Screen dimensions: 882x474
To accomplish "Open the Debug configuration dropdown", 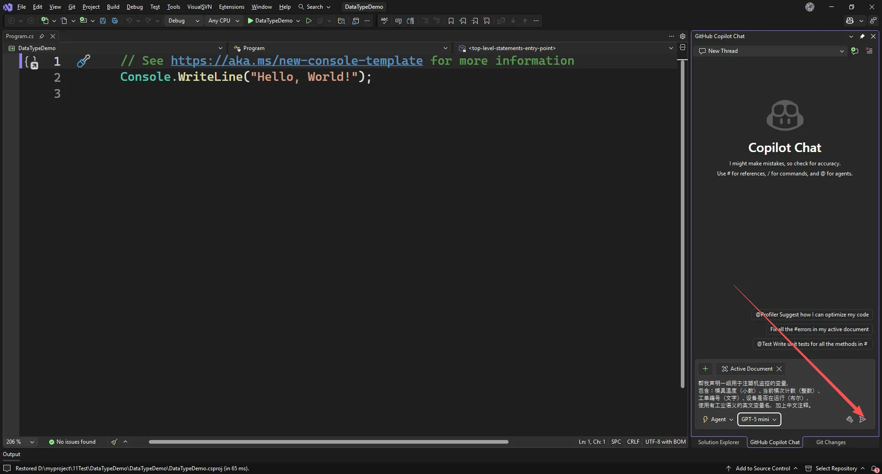I will (x=183, y=21).
